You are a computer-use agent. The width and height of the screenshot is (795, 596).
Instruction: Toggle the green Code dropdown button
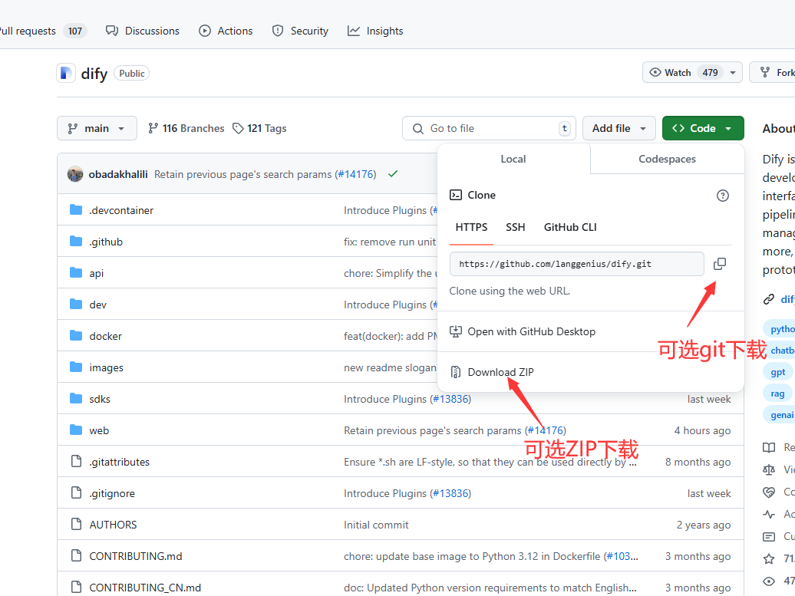coord(703,128)
